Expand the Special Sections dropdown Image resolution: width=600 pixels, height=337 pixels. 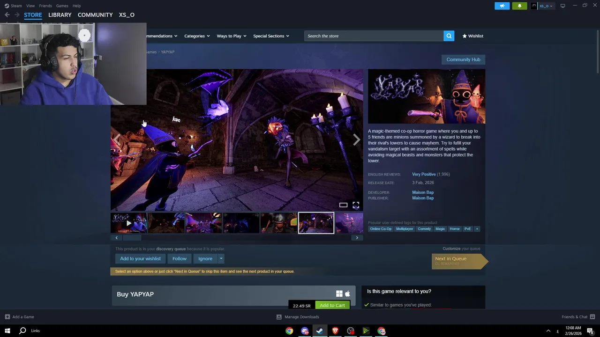pos(271,36)
